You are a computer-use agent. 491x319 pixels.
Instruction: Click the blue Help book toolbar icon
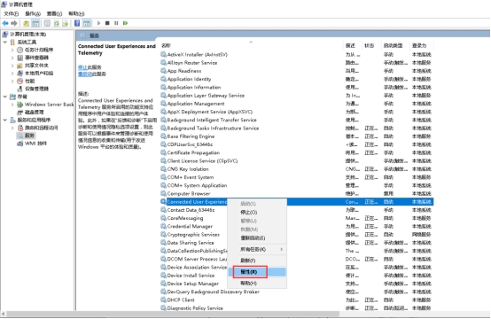pyautogui.click(x=77, y=23)
